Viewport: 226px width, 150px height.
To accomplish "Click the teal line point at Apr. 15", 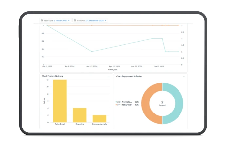I will tap(92, 52).
